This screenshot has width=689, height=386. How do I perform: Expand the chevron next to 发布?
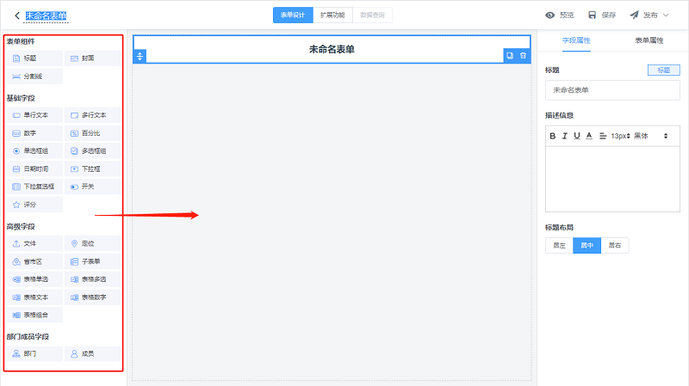tap(666, 15)
